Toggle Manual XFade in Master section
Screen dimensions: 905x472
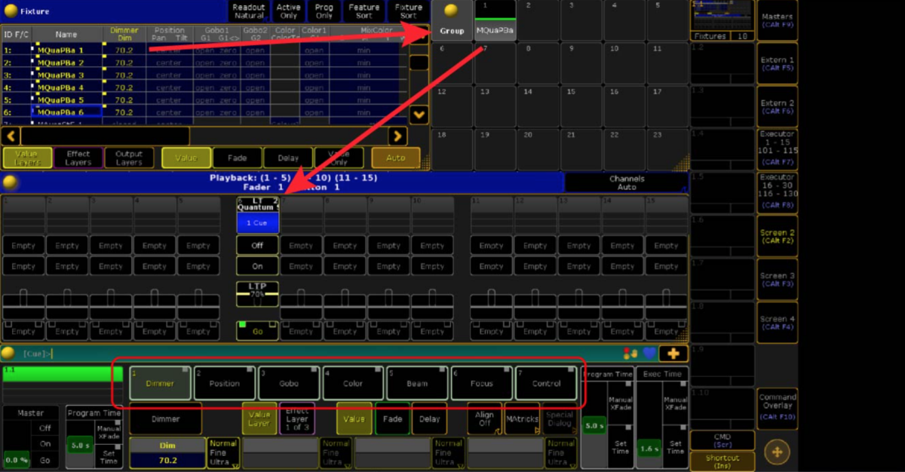(109, 431)
